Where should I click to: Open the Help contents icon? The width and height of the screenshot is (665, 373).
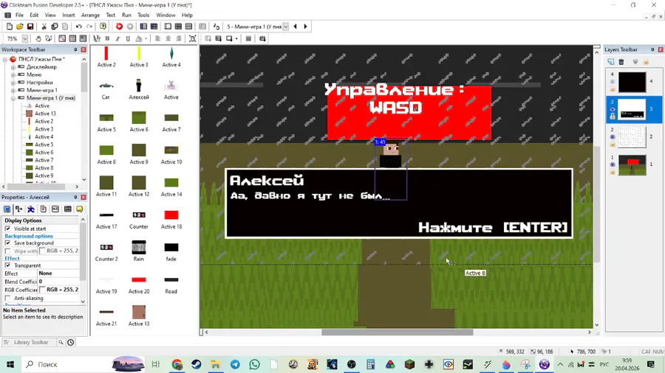[103, 27]
